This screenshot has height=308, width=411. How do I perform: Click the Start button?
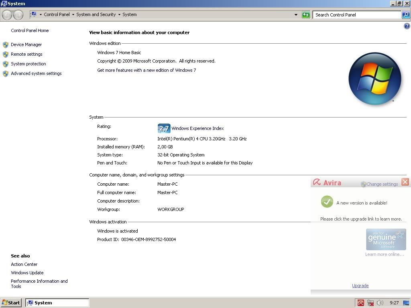click(x=11, y=303)
